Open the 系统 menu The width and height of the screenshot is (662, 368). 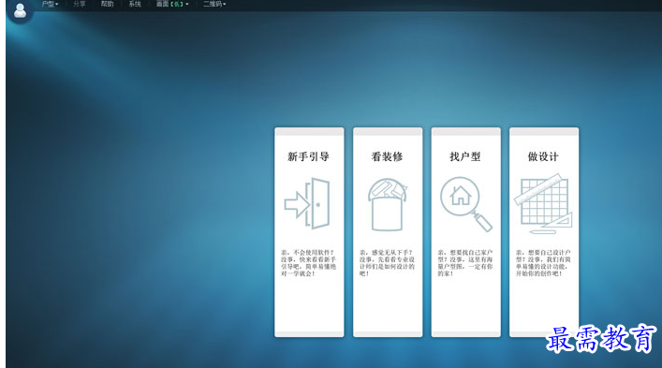(x=135, y=5)
